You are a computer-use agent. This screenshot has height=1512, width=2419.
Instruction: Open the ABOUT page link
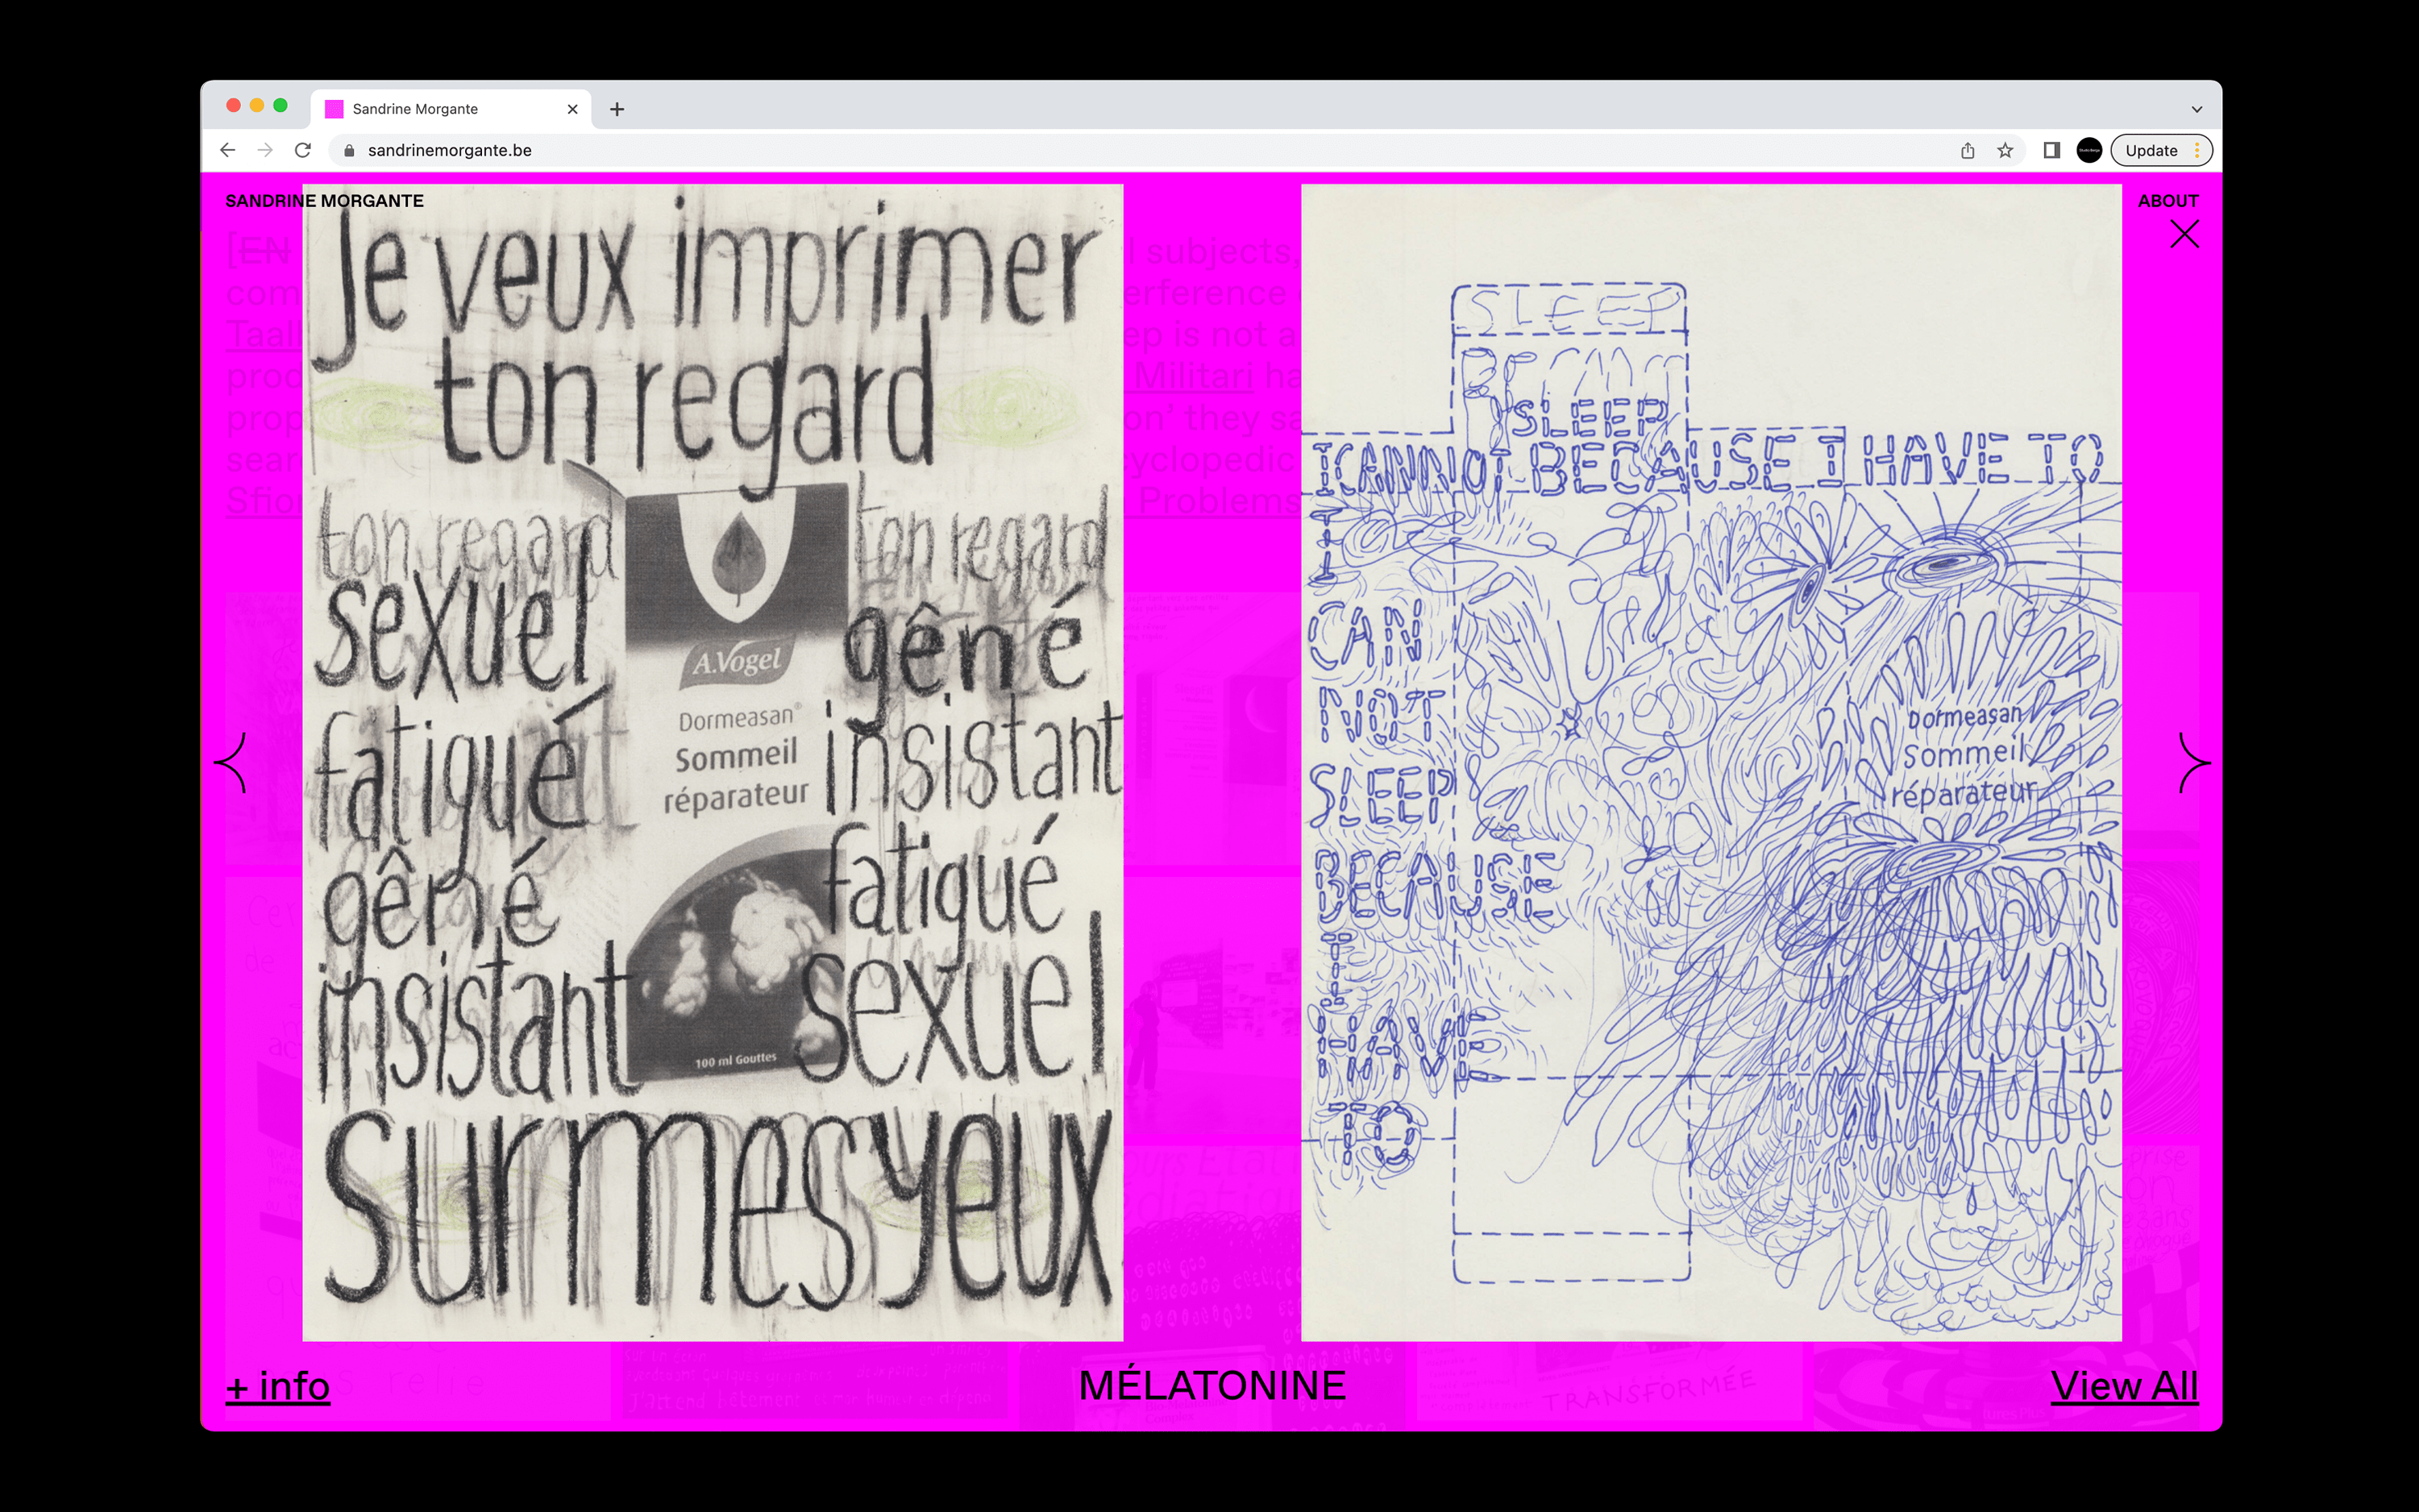(2167, 201)
